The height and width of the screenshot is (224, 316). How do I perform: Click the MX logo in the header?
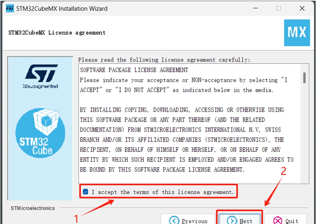tap(297, 33)
